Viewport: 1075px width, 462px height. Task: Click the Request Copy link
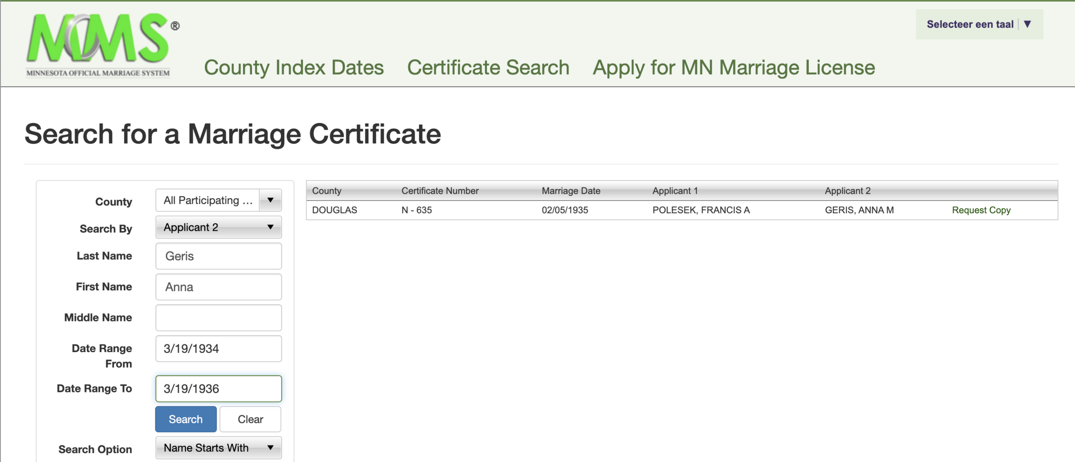(x=981, y=210)
